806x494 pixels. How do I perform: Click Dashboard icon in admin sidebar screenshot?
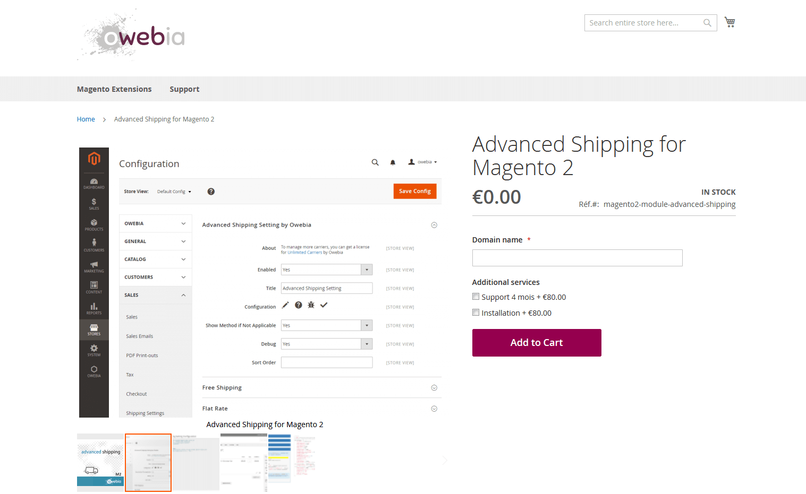(x=94, y=184)
